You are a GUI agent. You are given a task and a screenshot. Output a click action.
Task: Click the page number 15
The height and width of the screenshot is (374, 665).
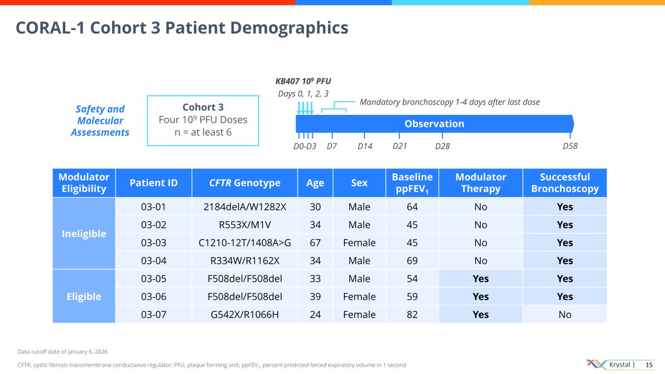coord(648,365)
